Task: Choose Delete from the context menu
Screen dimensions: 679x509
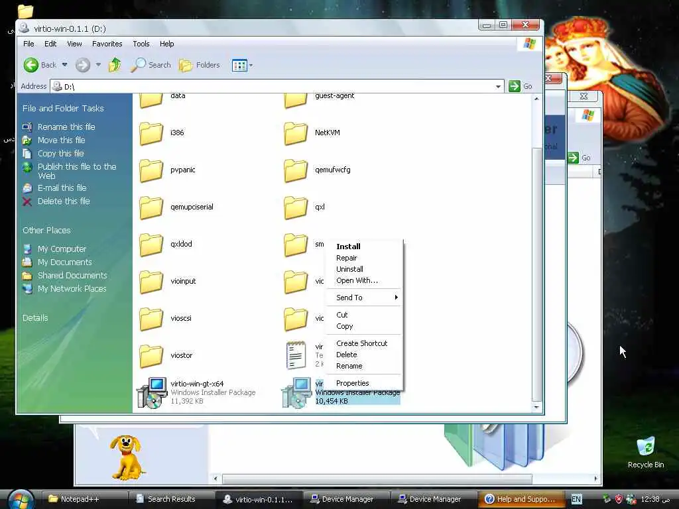Action: [x=364, y=355]
